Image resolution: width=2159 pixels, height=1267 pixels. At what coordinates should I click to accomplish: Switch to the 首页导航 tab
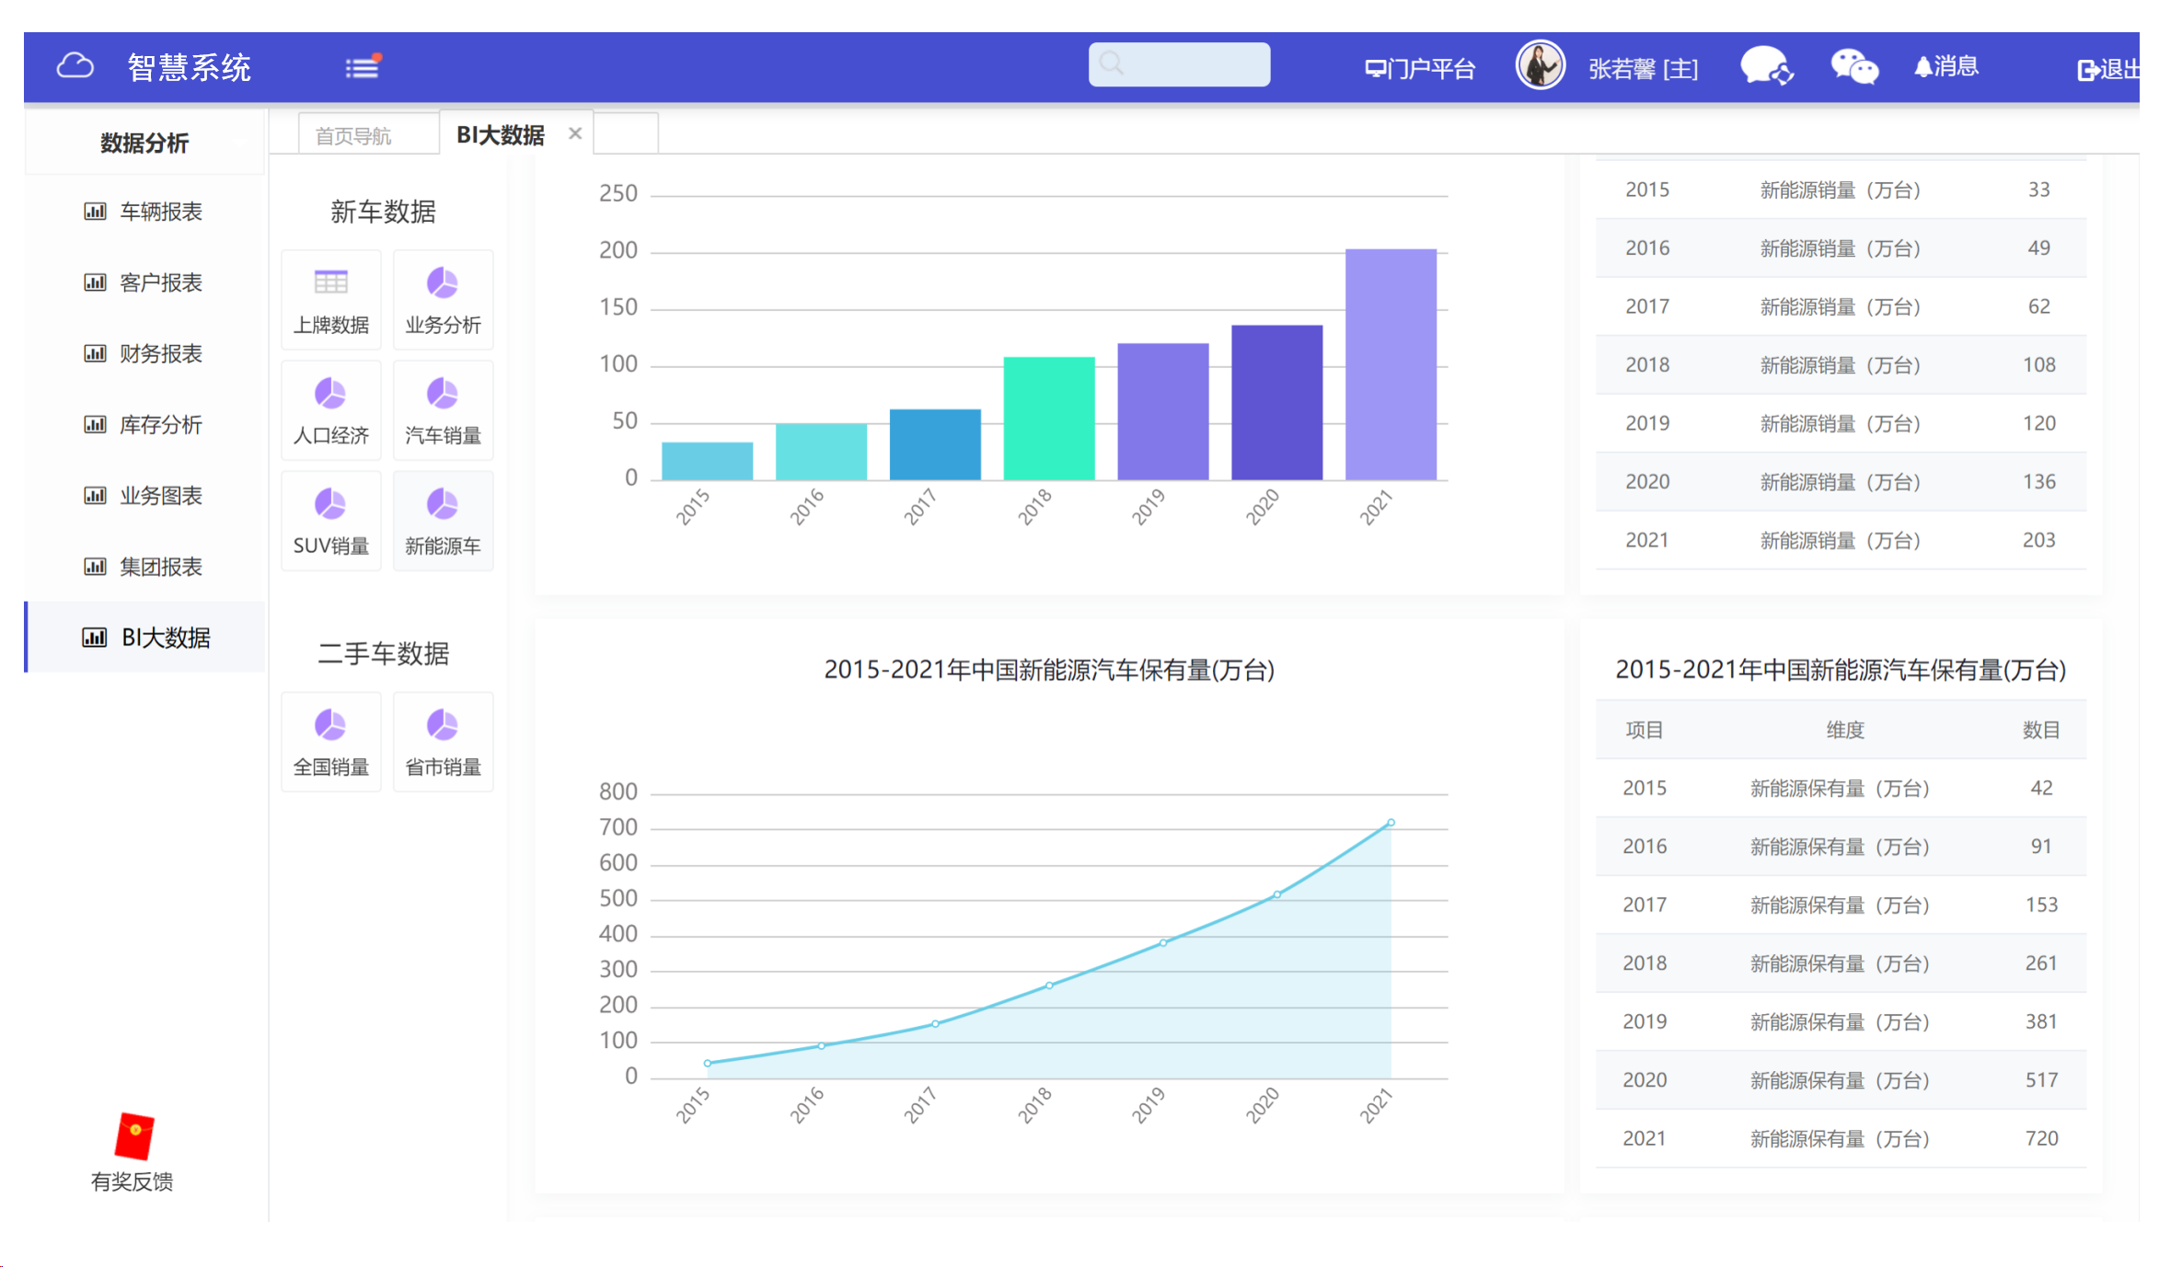coord(353,136)
